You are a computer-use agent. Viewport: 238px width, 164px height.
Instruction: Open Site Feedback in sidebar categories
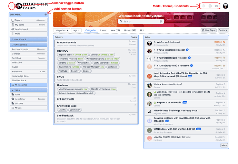29,81
